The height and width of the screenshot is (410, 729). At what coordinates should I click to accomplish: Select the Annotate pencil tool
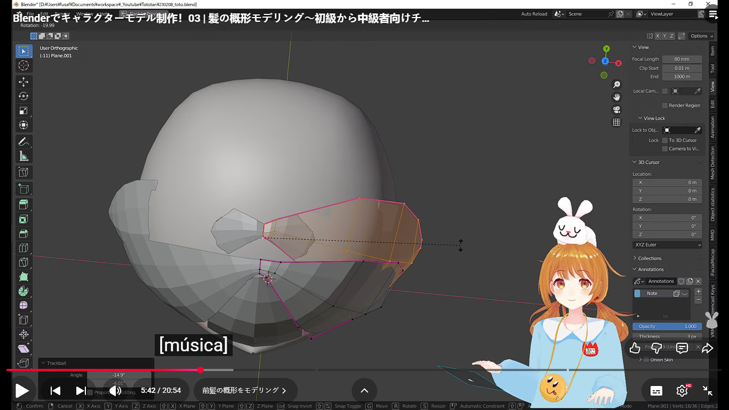pos(23,141)
